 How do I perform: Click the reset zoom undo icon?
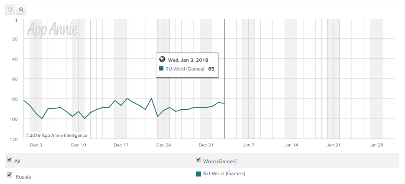click(10, 10)
